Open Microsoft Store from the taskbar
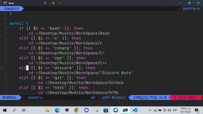The image size is (203, 114). (106, 110)
